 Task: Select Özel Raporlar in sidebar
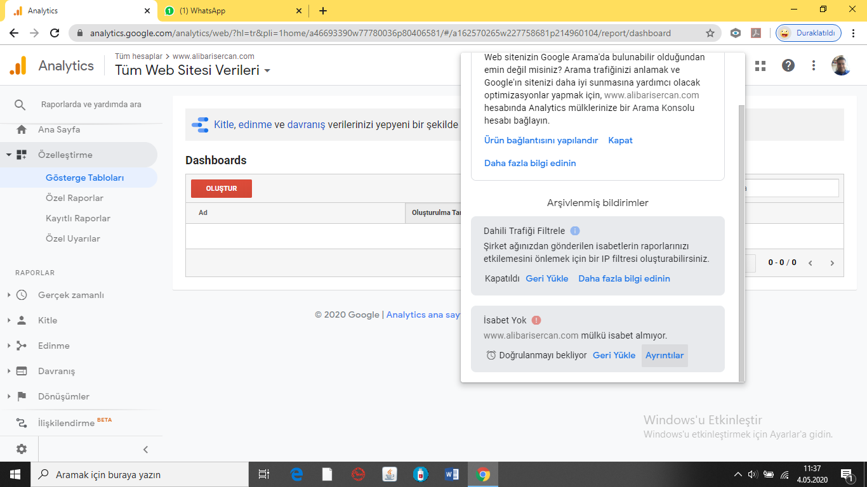tap(74, 198)
